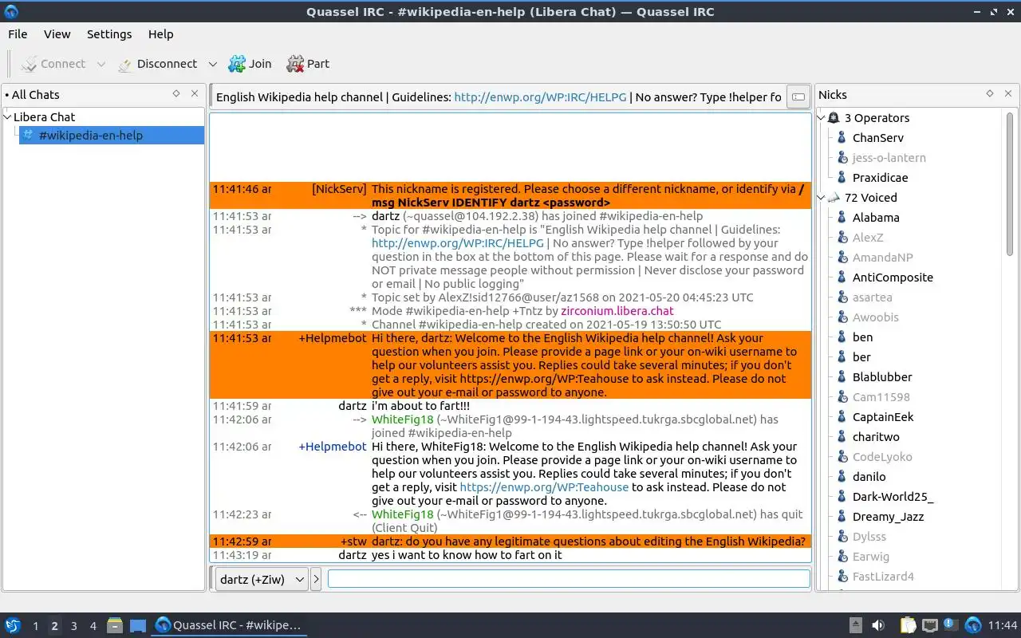Viewport: 1021px width, 638px height.
Task: Click the show desktop icon in taskbar
Action: [138, 625]
